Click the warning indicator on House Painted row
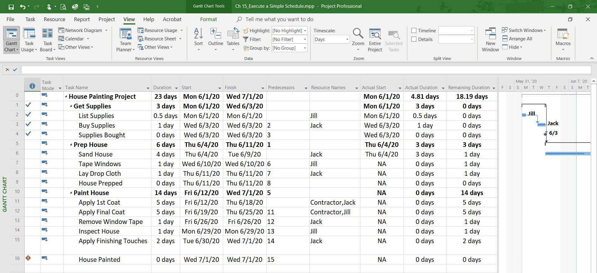The image size is (597, 273). [28, 258]
